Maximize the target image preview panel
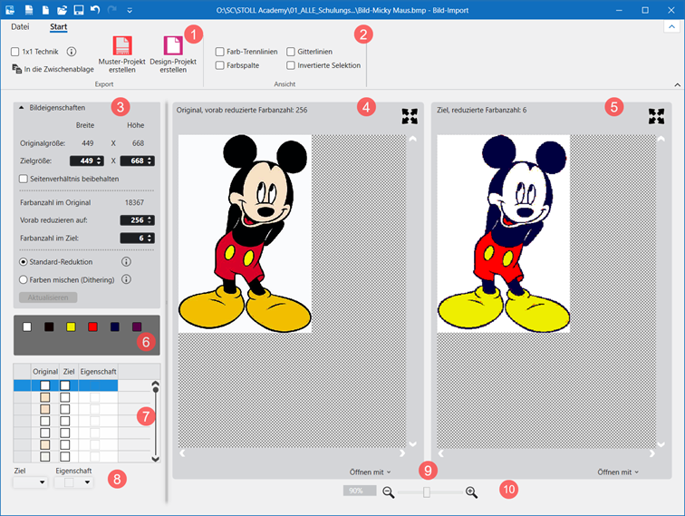Screen dimensions: 685x516 657,116
